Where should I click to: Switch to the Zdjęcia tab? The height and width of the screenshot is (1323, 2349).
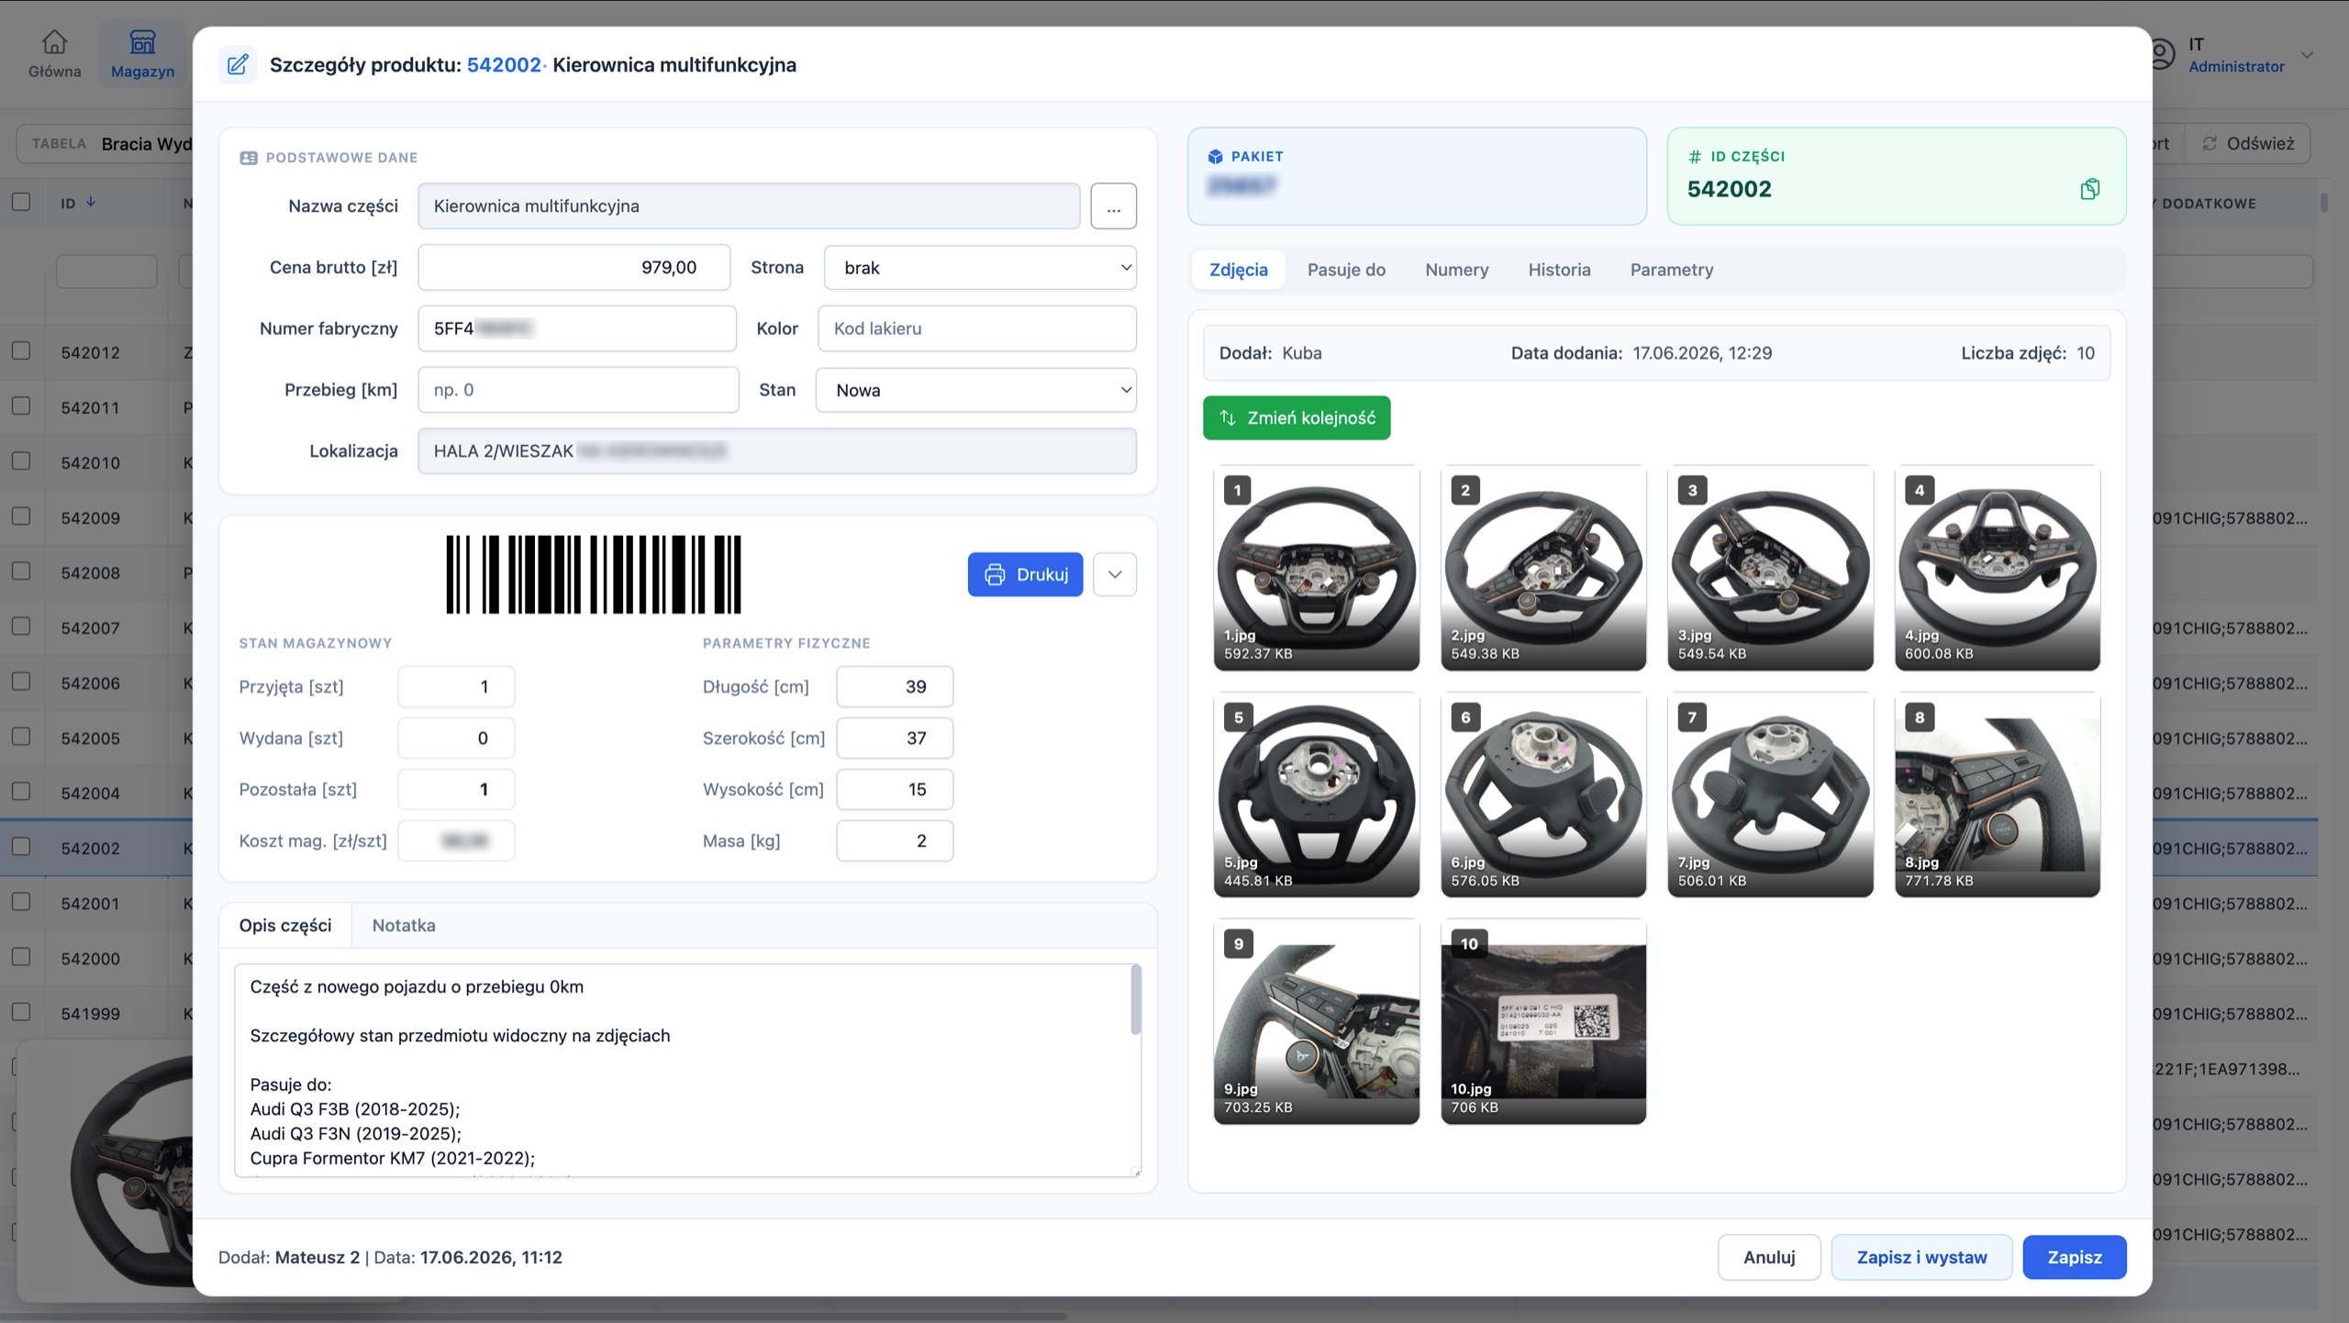point(1238,270)
